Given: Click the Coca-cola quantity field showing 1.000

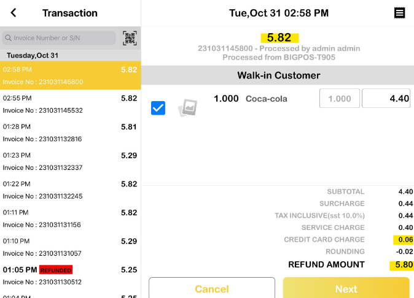Looking at the screenshot, I should tap(340, 99).
